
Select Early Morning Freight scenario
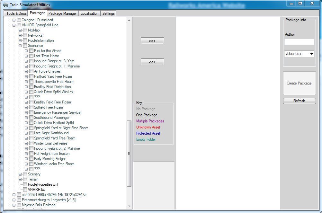(50, 159)
